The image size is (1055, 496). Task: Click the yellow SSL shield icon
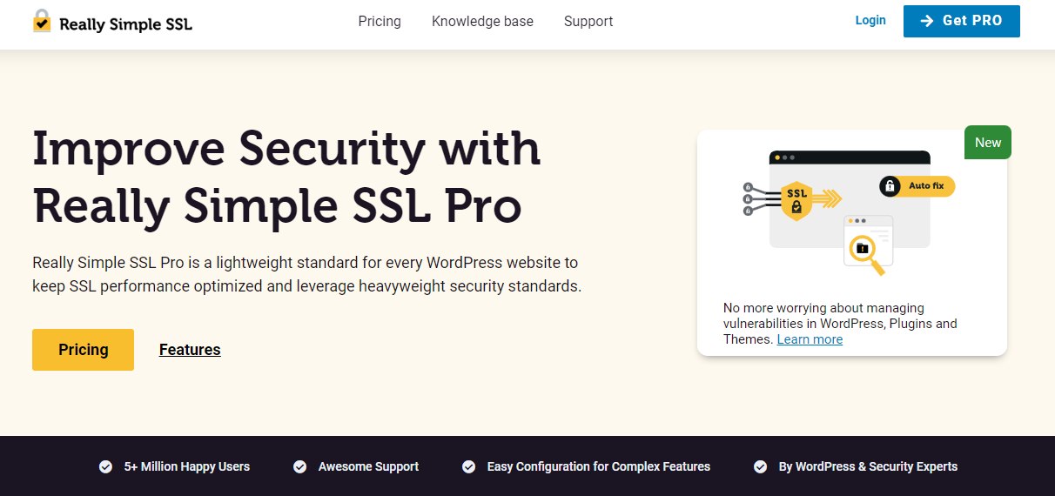pyautogui.click(x=796, y=200)
